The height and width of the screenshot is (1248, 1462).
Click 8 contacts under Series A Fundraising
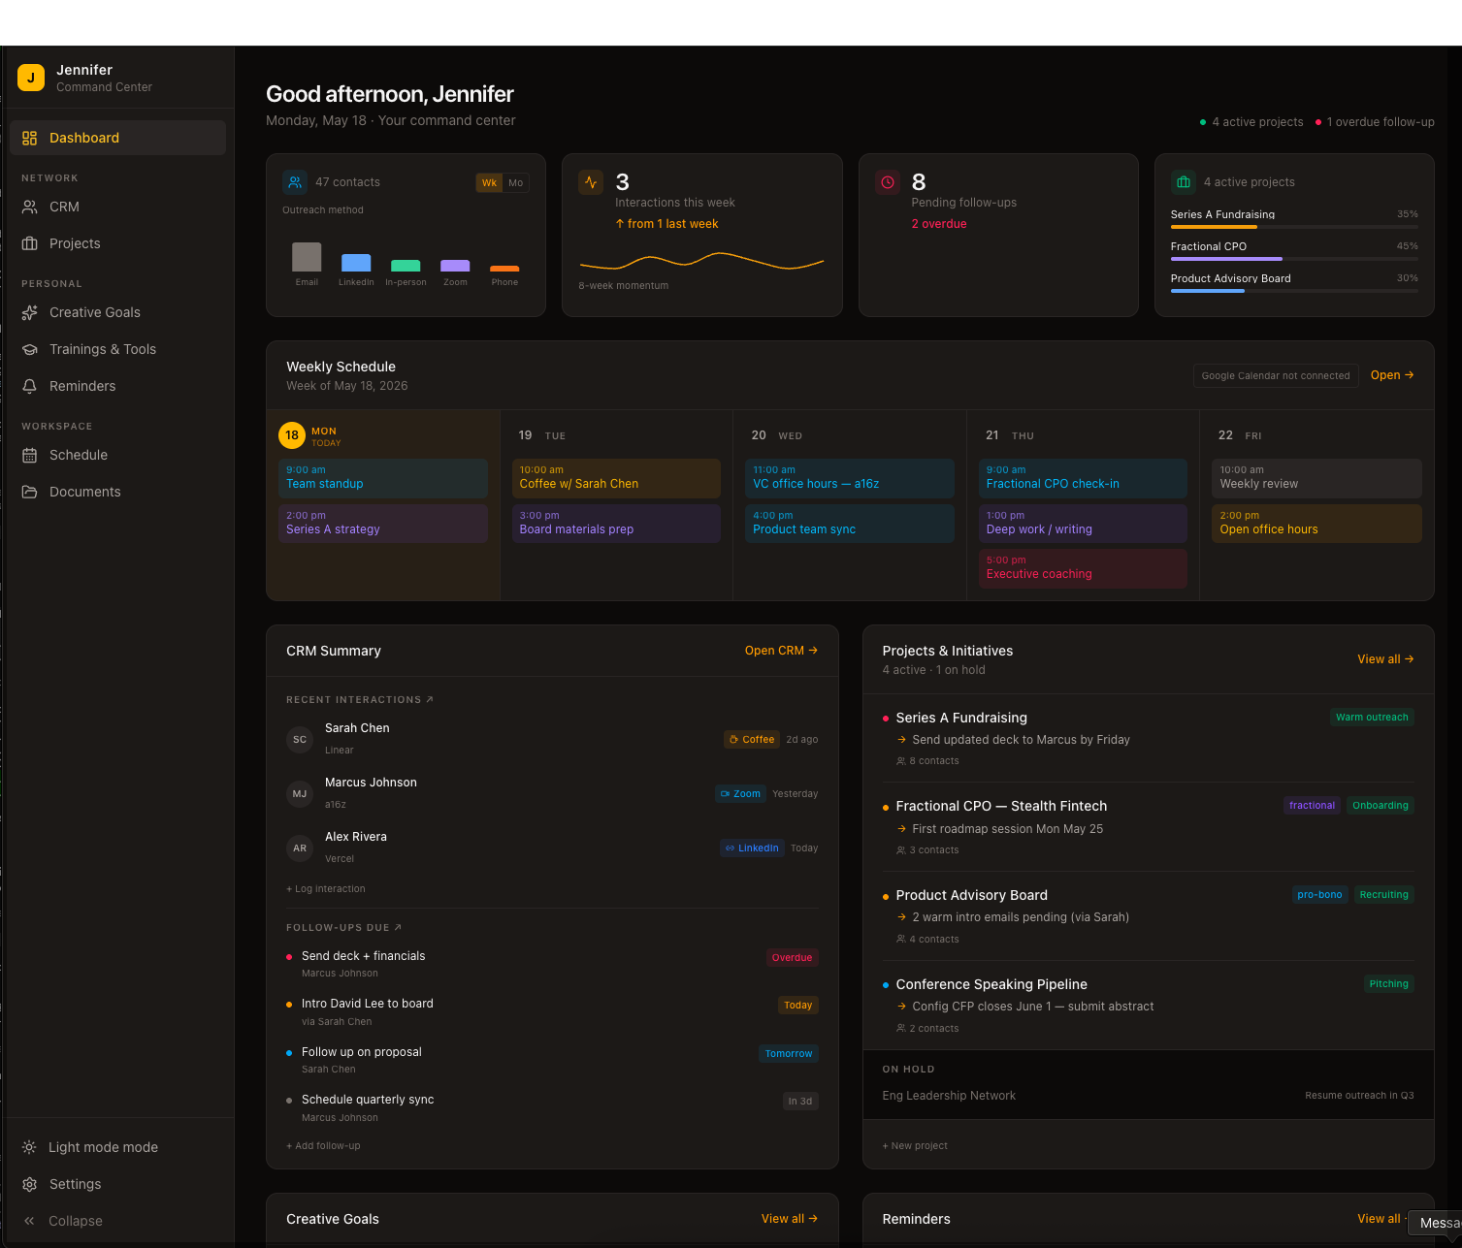pos(928,761)
